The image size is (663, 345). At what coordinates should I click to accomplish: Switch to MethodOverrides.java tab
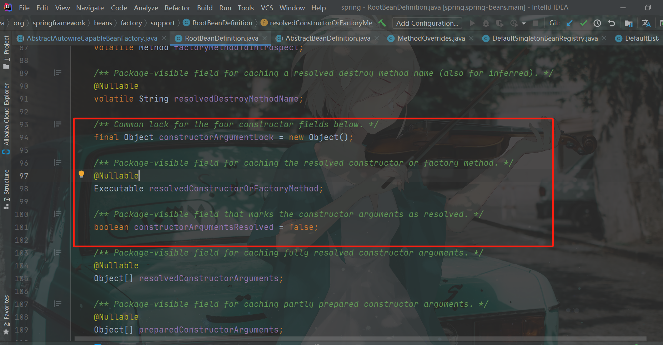(x=431, y=38)
